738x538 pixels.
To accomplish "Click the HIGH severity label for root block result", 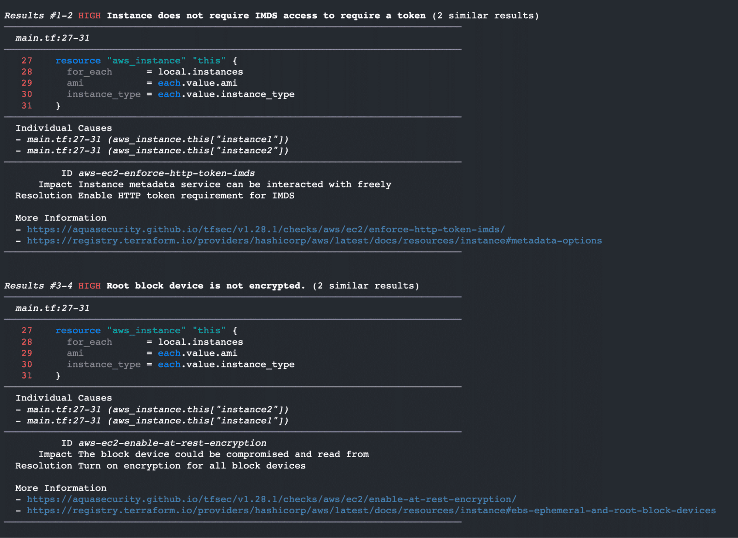I will pyautogui.click(x=89, y=286).
